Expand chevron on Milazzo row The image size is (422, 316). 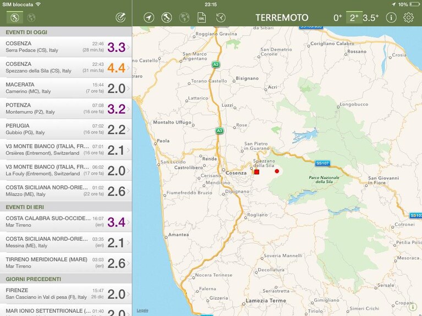pyautogui.click(x=128, y=191)
